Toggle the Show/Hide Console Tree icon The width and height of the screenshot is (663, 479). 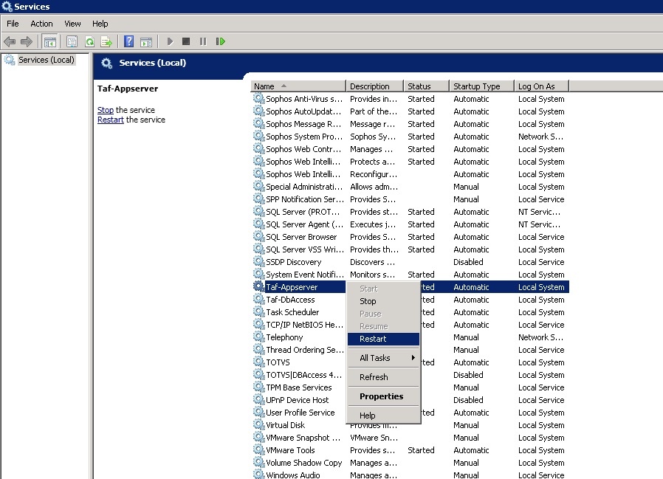50,41
